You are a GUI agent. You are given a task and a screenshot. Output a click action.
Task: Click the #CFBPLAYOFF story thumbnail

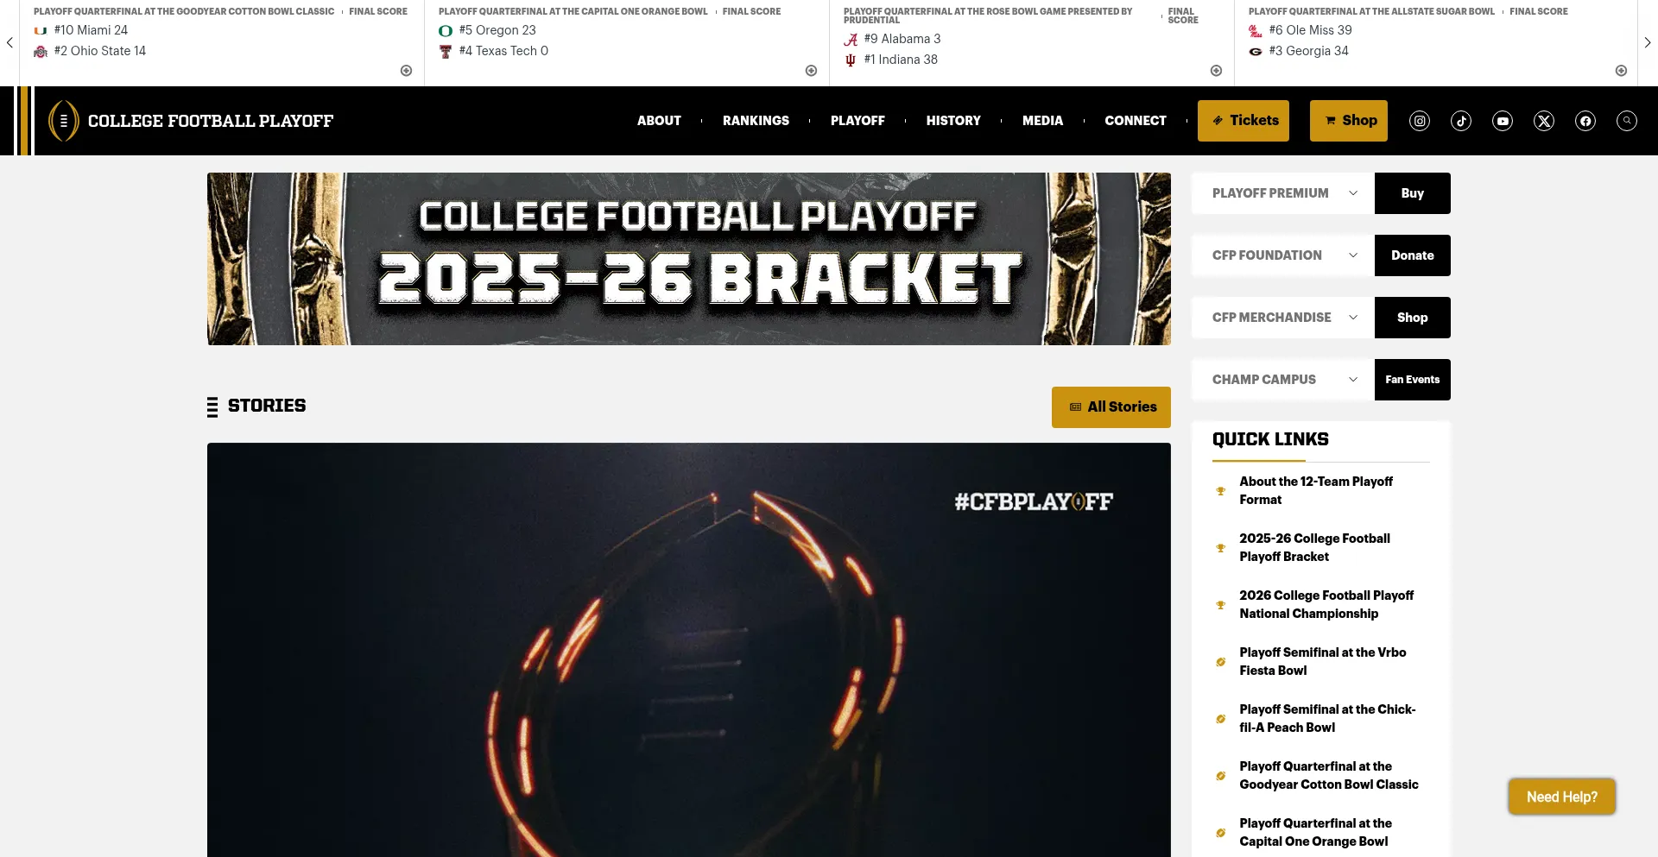pyautogui.click(x=689, y=647)
